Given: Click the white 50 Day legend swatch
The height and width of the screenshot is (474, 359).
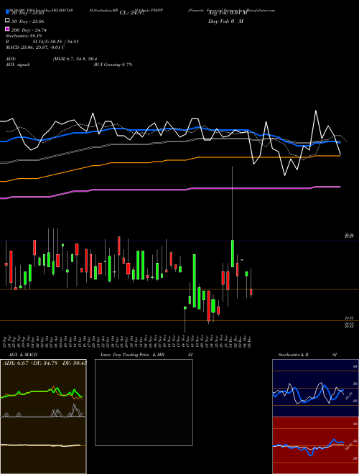Looking at the screenshot, I should (7, 21).
